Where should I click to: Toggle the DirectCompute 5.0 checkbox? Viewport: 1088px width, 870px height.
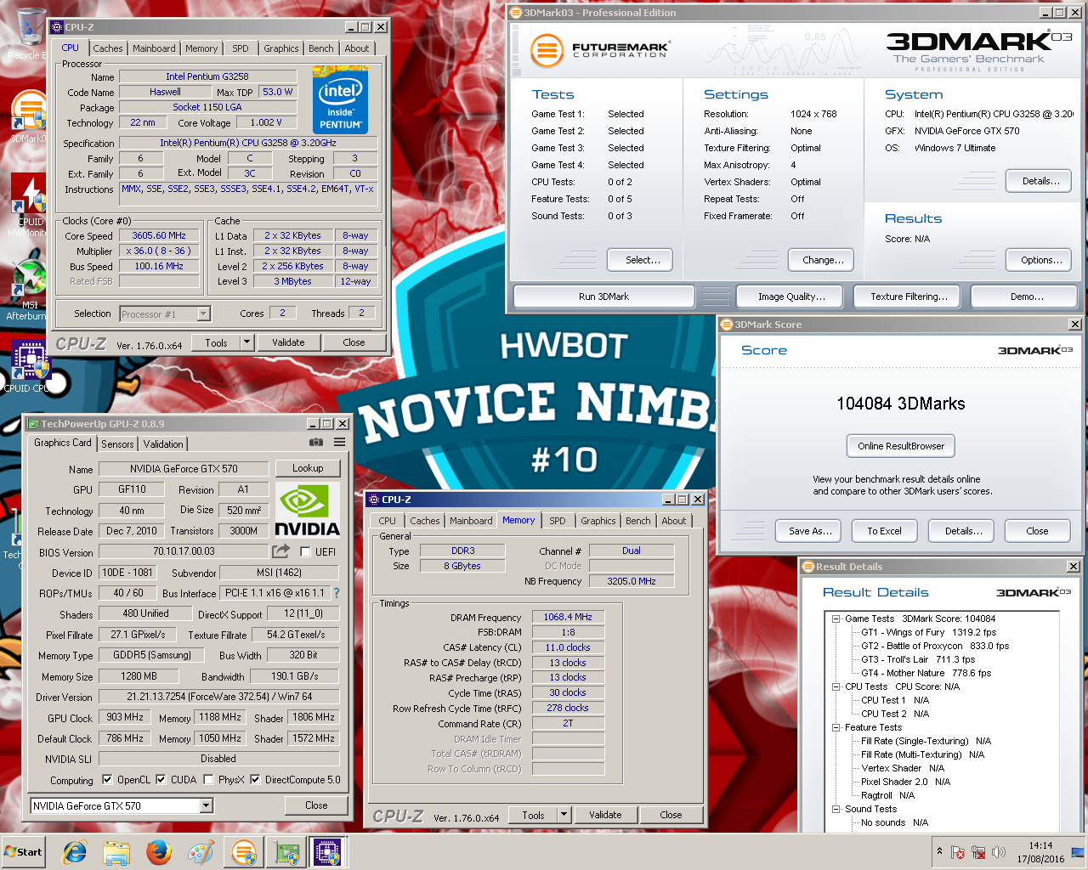click(x=255, y=780)
